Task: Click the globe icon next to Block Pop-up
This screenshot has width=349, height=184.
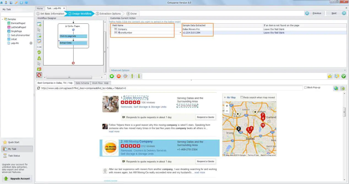Action: pos(336,88)
